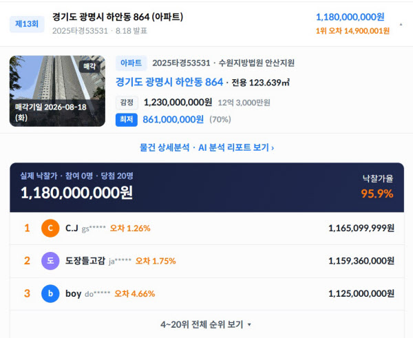This screenshot has height=338, width=413.
Task: Click the blue boy avatar icon
Action: click(x=50, y=293)
